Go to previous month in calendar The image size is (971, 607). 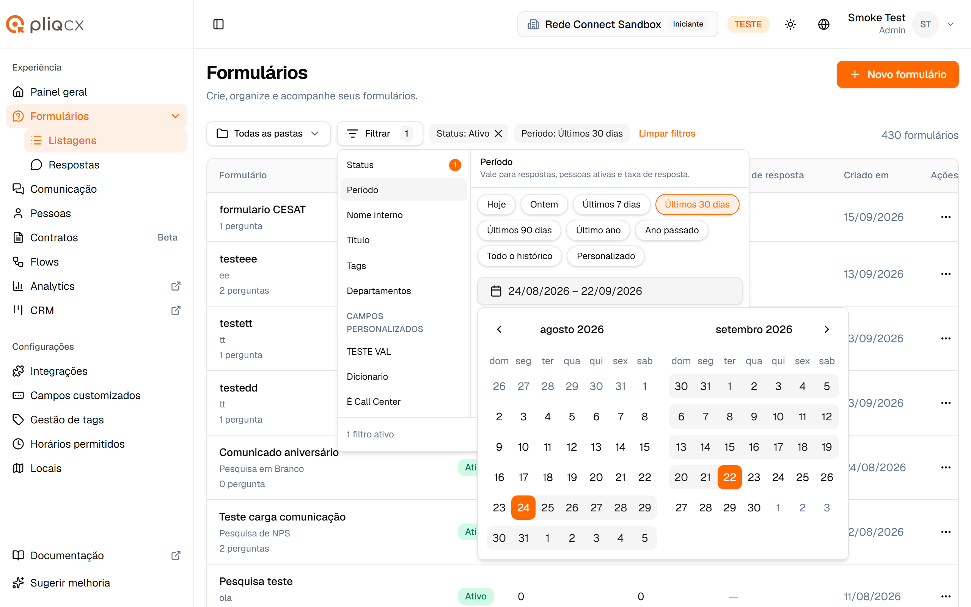click(x=499, y=329)
